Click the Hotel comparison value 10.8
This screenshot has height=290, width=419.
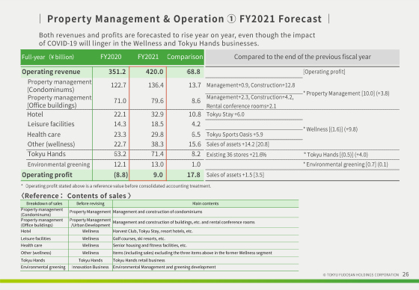(x=195, y=114)
